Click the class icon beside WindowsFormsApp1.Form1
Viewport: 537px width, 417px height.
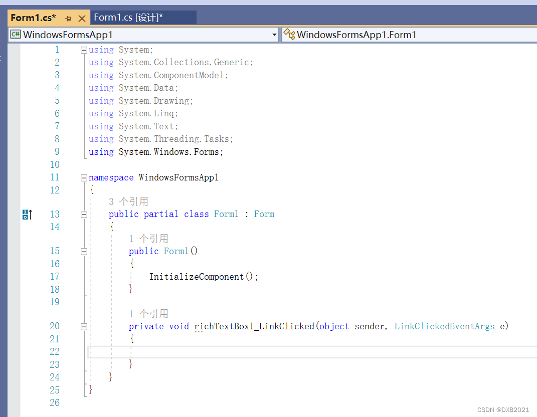point(289,34)
